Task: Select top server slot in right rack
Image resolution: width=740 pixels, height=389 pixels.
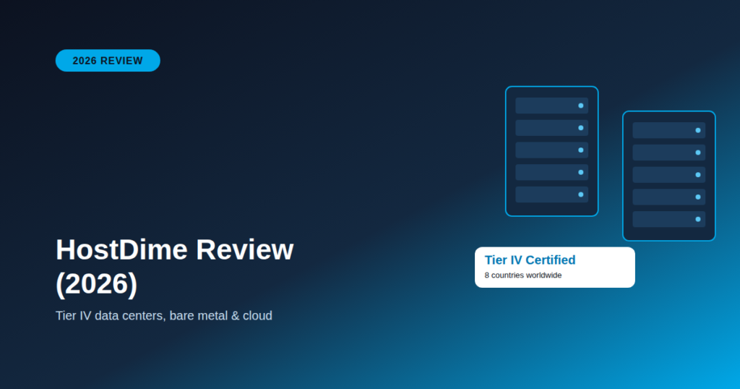Action: [x=668, y=130]
